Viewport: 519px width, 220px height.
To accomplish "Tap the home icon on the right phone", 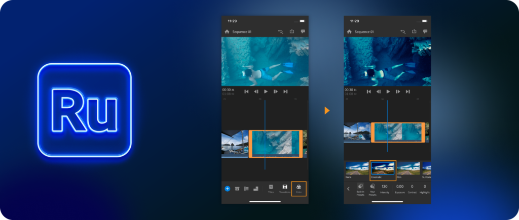I will pyautogui.click(x=349, y=32).
